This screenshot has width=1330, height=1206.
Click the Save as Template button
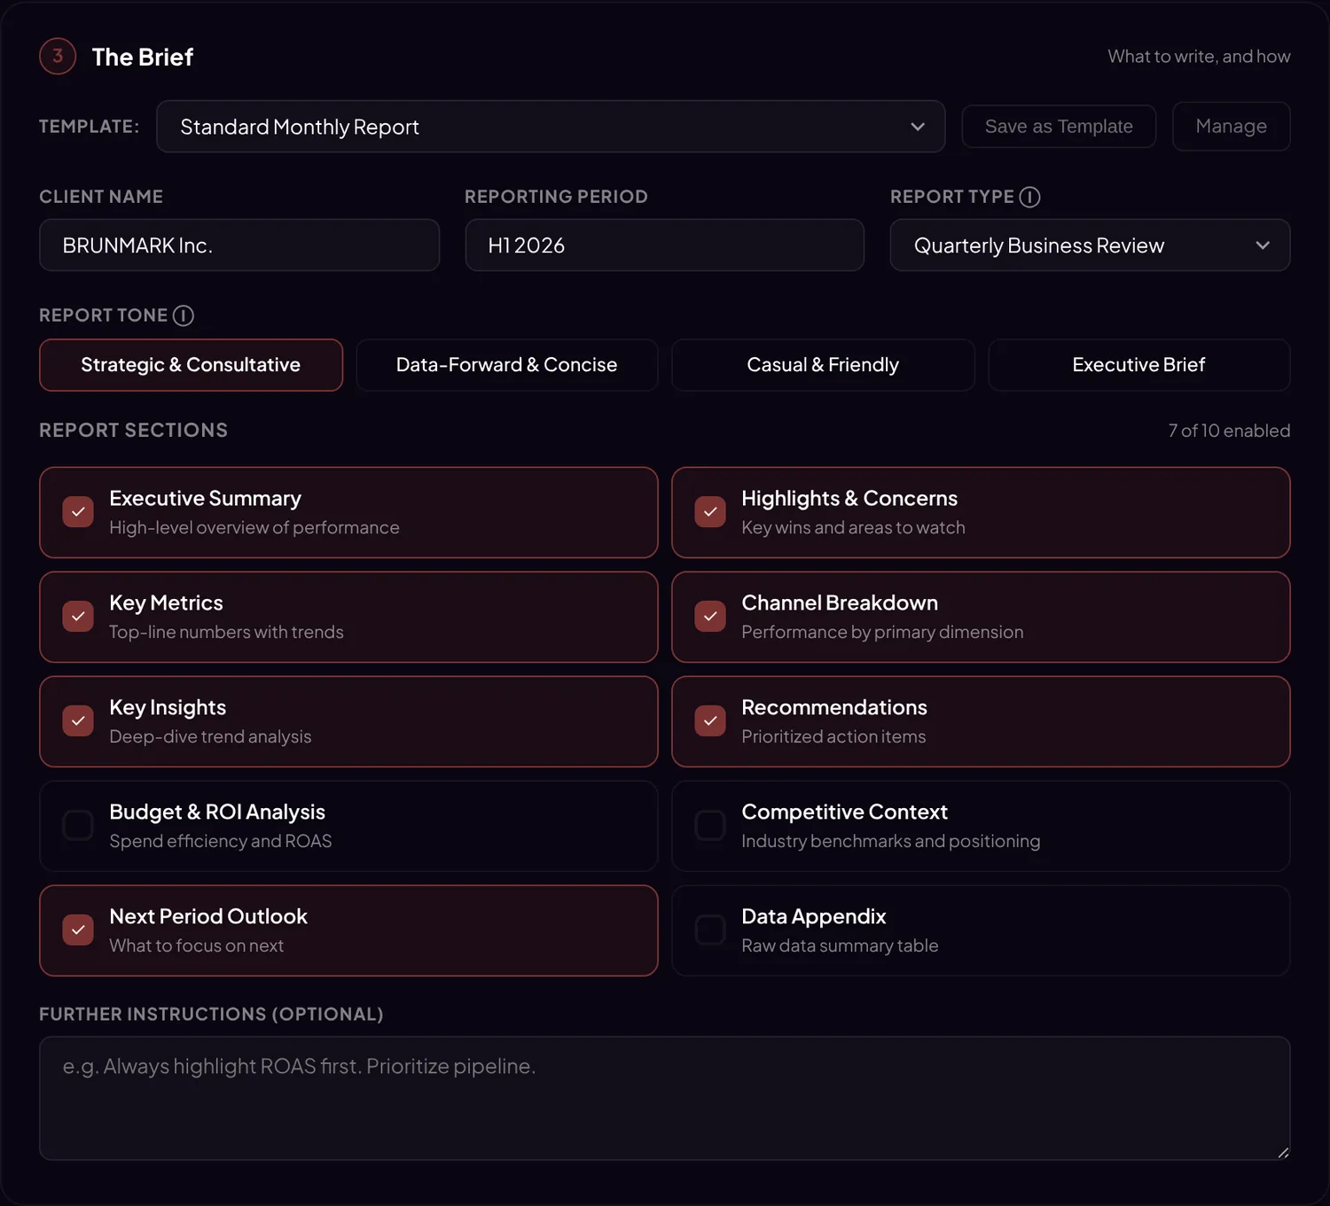pyautogui.click(x=1059, y=127)
